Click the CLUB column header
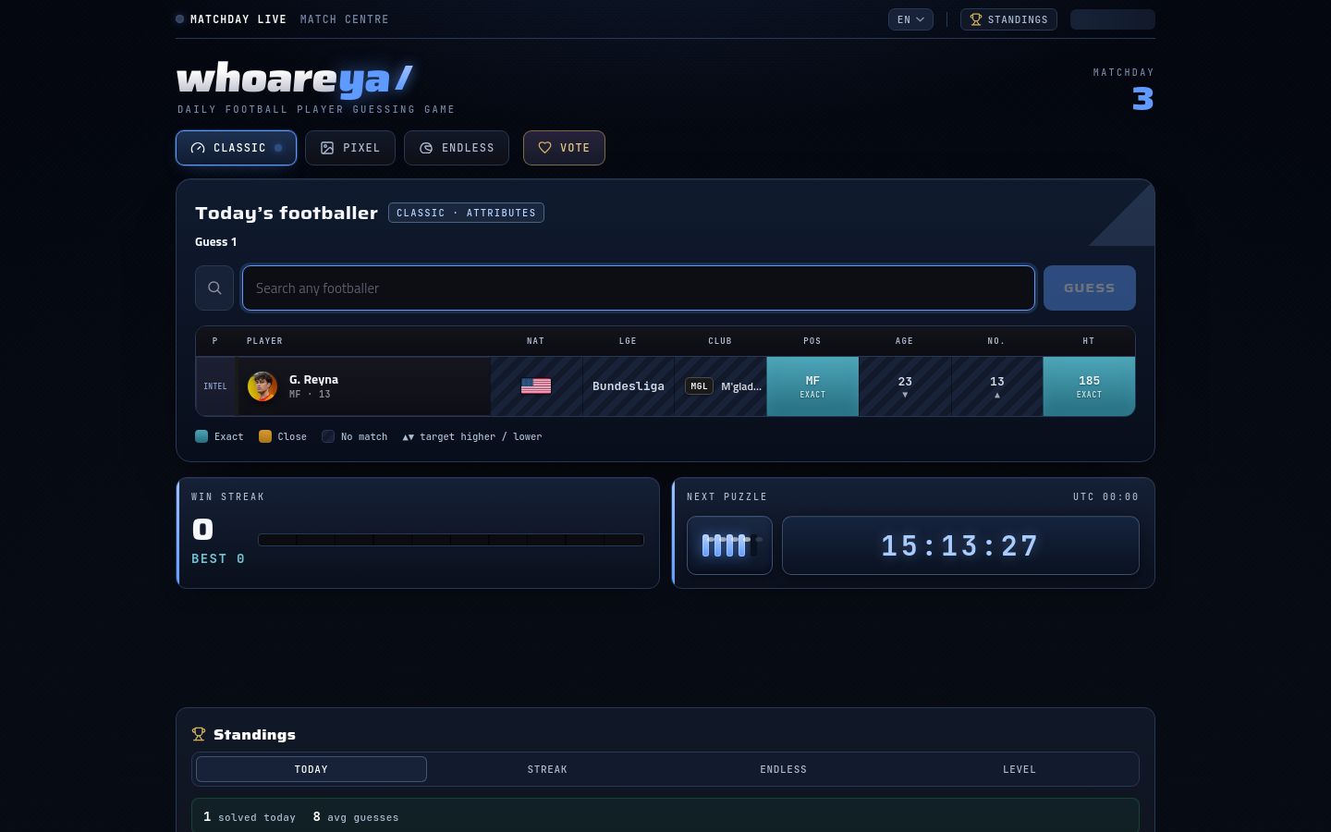The image size is (1331, 832). [x=720, y=341]
